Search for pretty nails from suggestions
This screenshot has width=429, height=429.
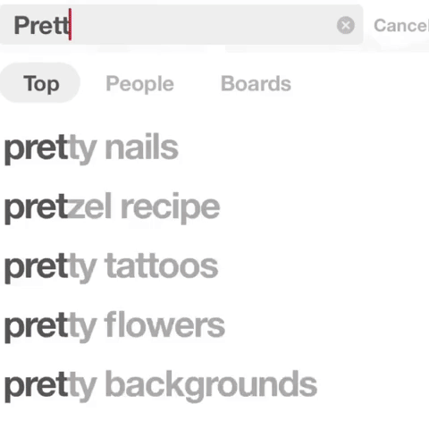click(x=91, y=148)
